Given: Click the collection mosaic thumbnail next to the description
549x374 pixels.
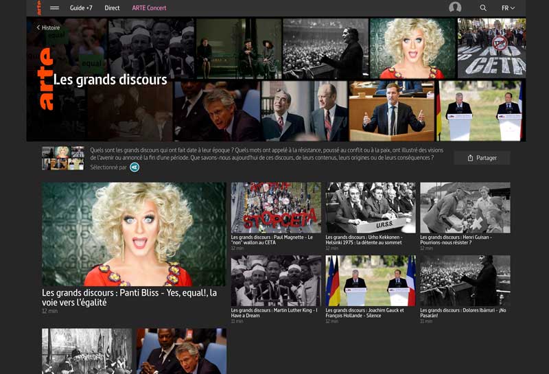Looking at the screenshot, I should (x=63, y=158).
